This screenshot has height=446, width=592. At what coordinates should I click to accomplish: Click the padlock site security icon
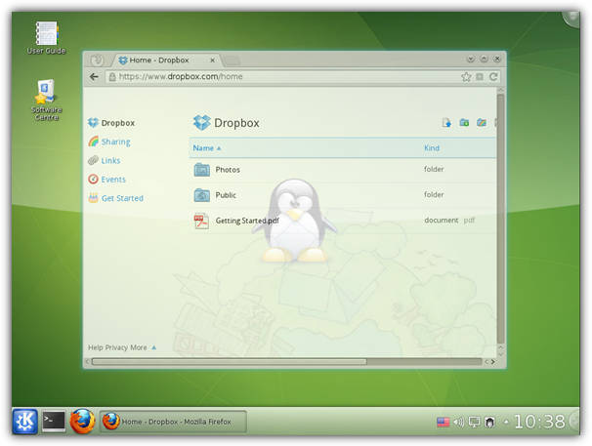point(112,77)
